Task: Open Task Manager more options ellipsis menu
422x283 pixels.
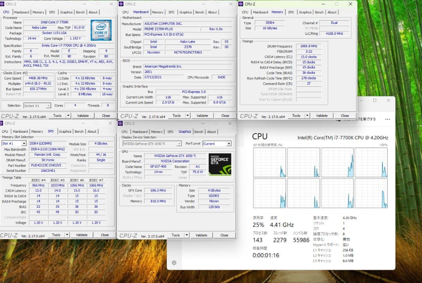Action: tap(387, 119)
